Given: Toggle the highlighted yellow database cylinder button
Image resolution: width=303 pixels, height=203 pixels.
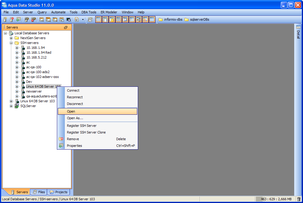Looking at the screenshot, I should tap(112, 19).
